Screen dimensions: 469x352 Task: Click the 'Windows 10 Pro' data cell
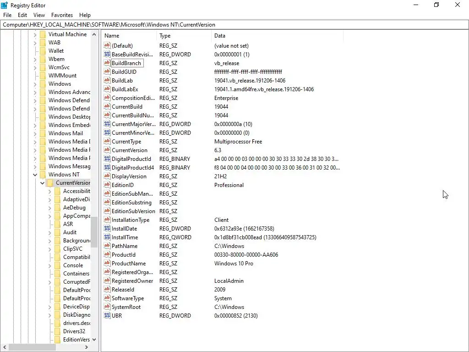click(234, 264)
